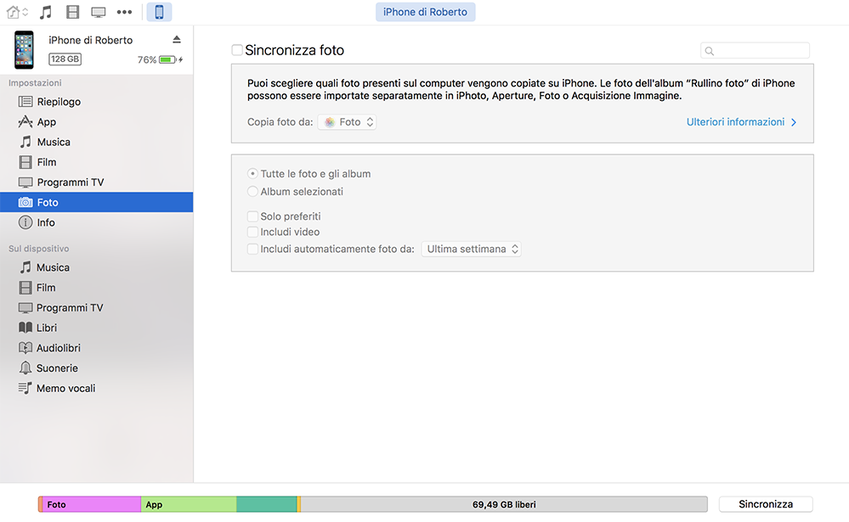Tick the Solo preferiti checkbox
Image resolution: width=849 pixels, height=522 pixels.
252,216
